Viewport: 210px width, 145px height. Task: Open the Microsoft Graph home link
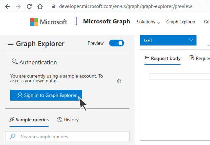pyautogui.click(x=106, y=21)
